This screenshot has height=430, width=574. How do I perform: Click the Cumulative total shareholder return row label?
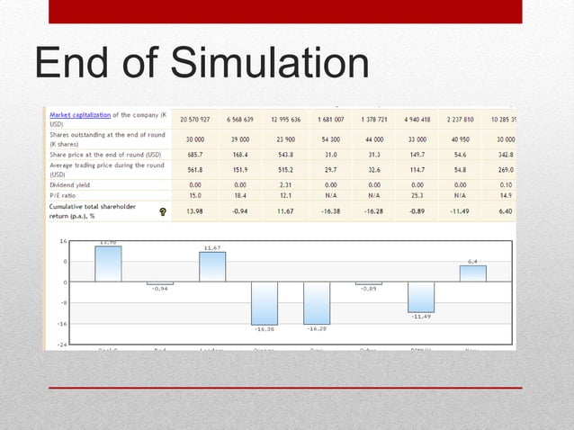93,211
